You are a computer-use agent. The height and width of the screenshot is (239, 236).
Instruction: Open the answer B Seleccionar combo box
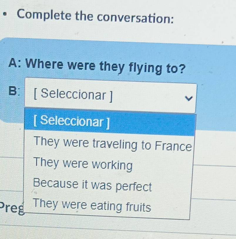111,96
